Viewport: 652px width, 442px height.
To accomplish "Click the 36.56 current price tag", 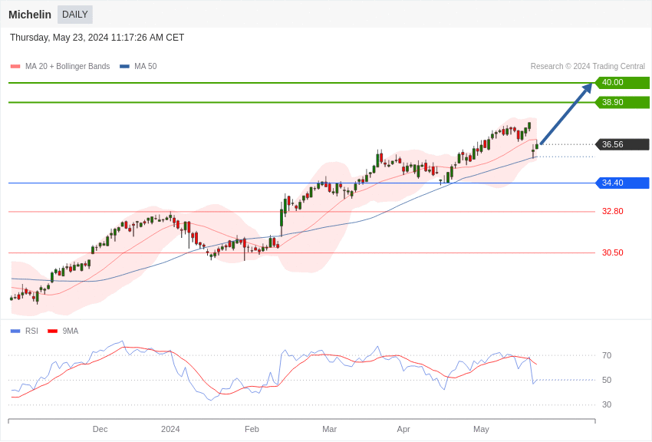I will point(622,144).
